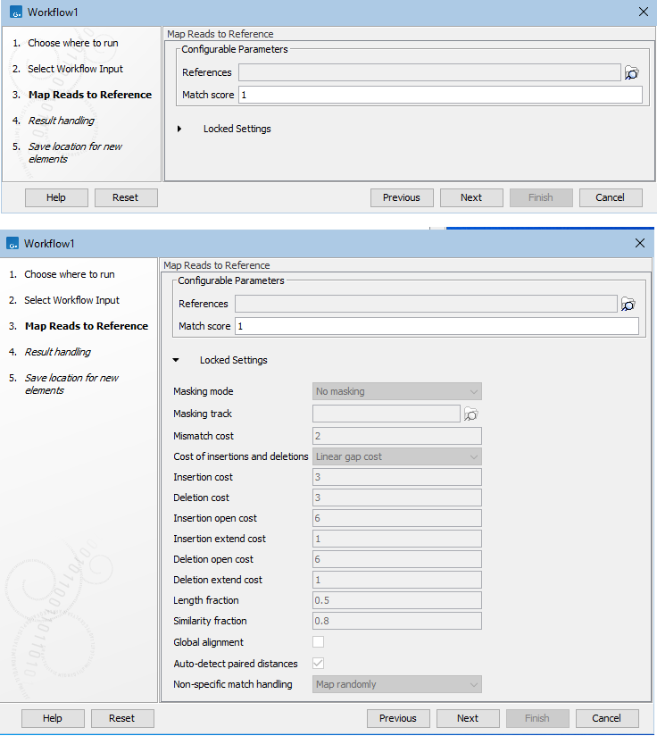Click the References browse icon in the collapsed-settings dialog
657x736 pixels.
point(632,73)
